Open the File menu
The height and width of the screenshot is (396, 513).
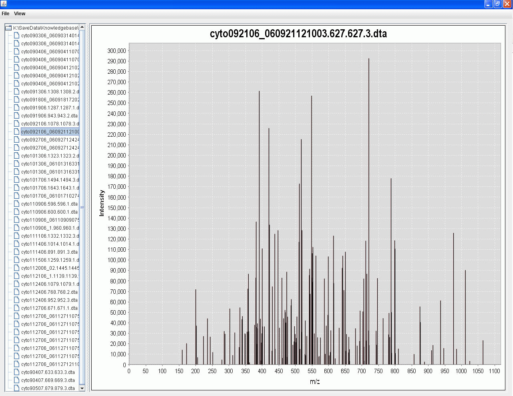[x=6, y=14]
